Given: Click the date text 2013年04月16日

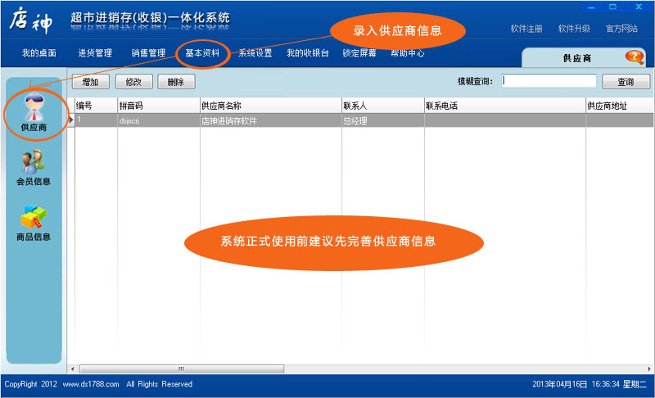Looking at the screenshot, I should tap(560, 384).
